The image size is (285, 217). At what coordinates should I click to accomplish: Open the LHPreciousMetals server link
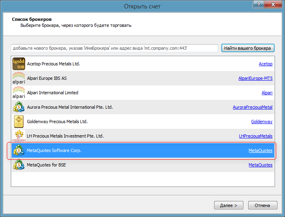[255, 136]
